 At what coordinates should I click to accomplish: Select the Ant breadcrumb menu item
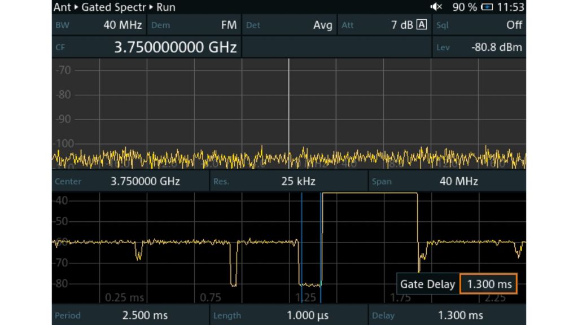62,7
